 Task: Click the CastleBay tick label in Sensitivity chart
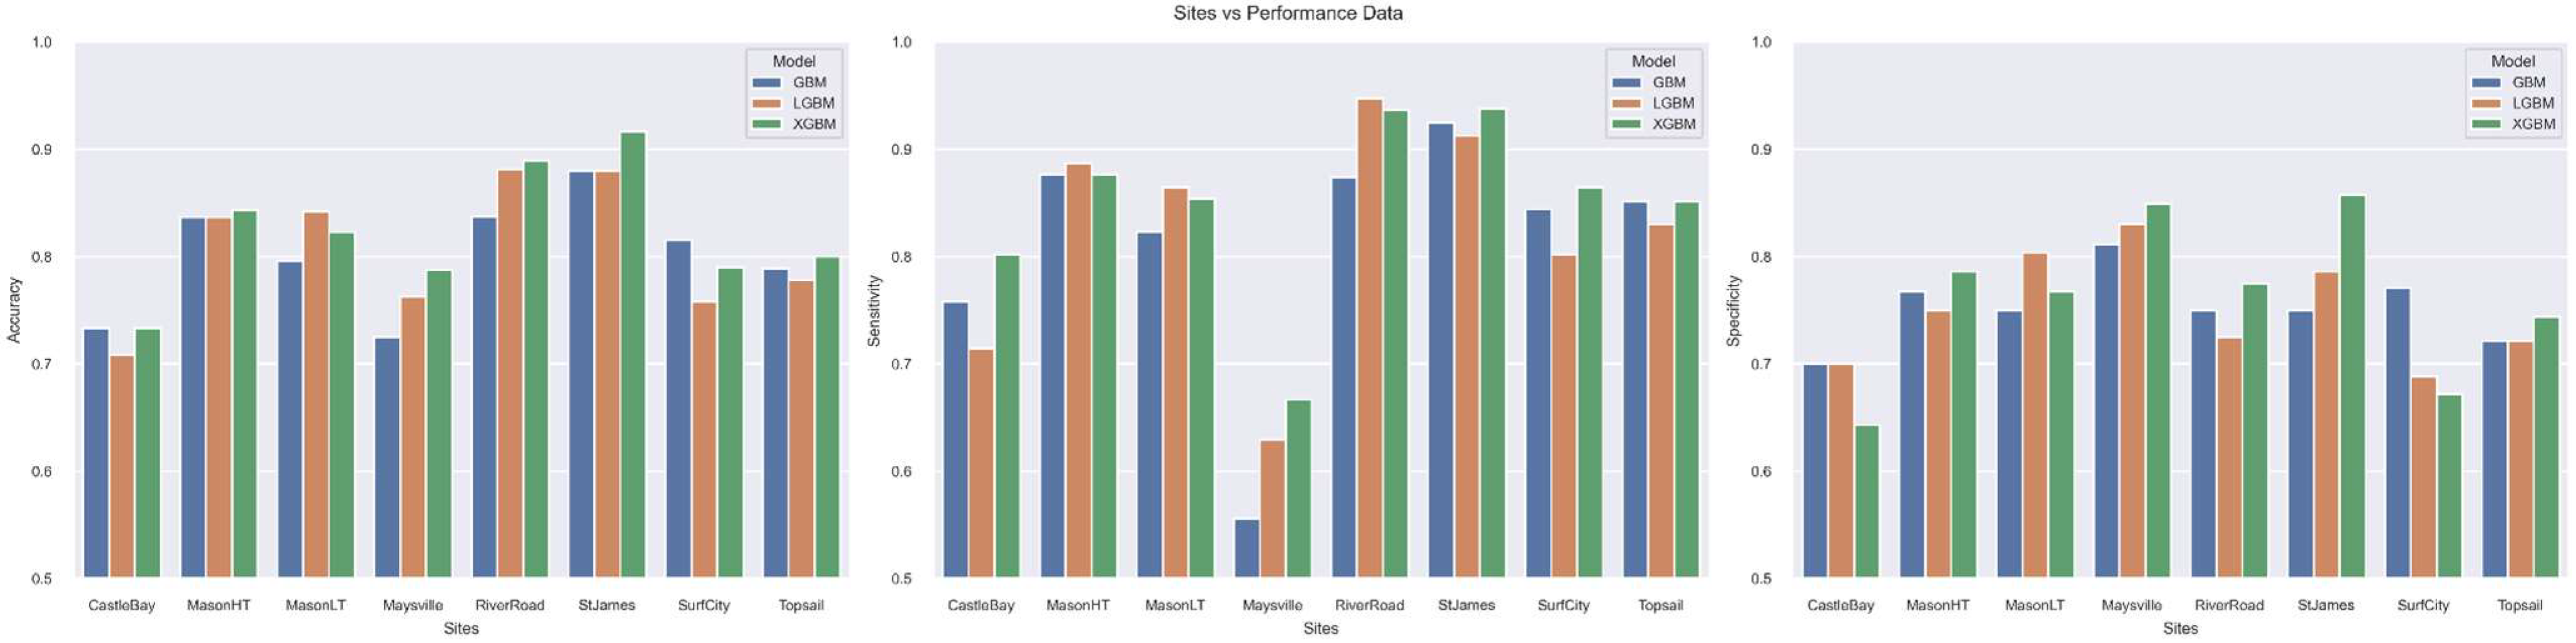[x=981, y=605]
